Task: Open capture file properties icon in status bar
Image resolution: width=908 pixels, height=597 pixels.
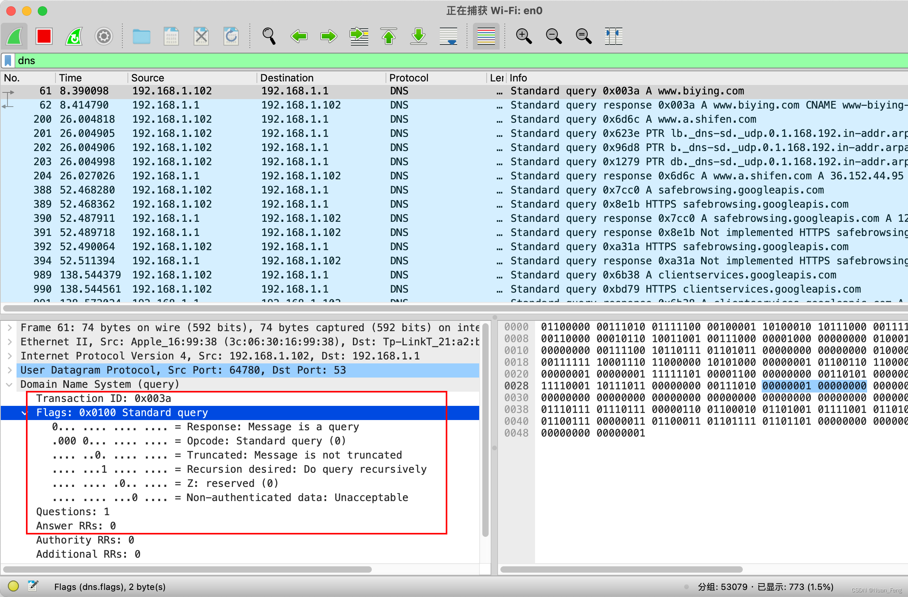Action: coord(33,586)
